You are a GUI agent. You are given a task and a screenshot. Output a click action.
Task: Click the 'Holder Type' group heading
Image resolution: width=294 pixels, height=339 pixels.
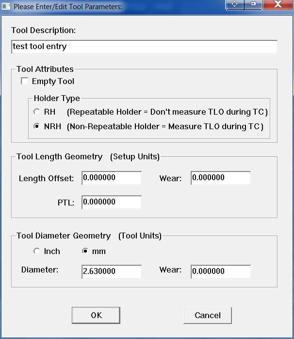57,99
